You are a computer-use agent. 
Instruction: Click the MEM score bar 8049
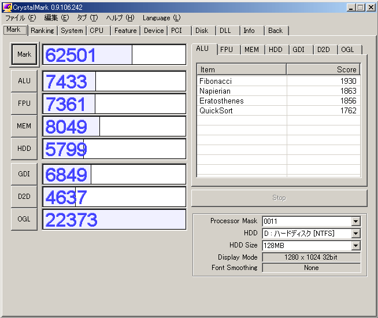114,126
